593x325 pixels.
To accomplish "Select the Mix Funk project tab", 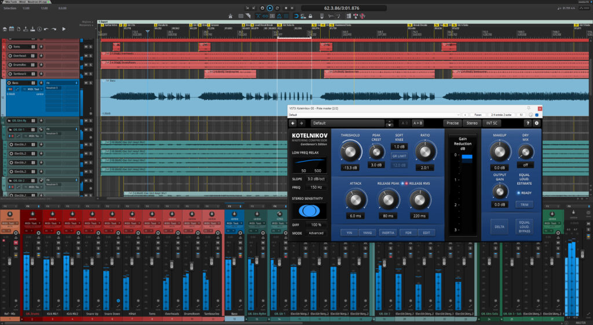I will tap(25, 2).
